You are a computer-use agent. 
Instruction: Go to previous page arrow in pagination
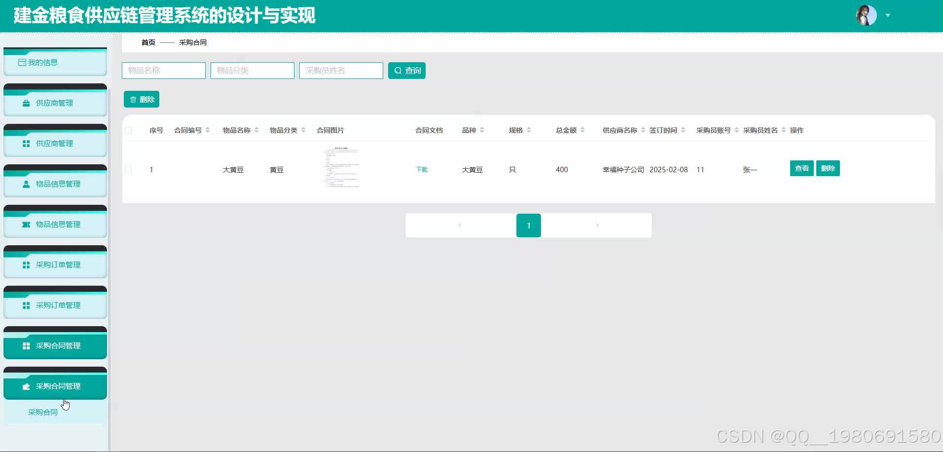coord(460,226)
